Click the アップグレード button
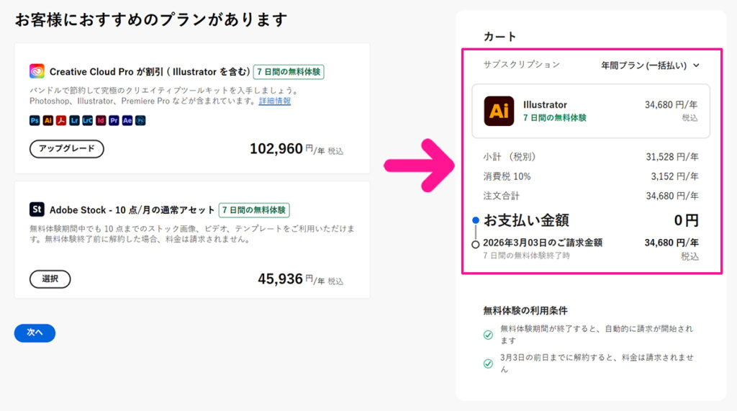Image resolution: width=737 pixels, height=411 pixels. click(67, 148)
